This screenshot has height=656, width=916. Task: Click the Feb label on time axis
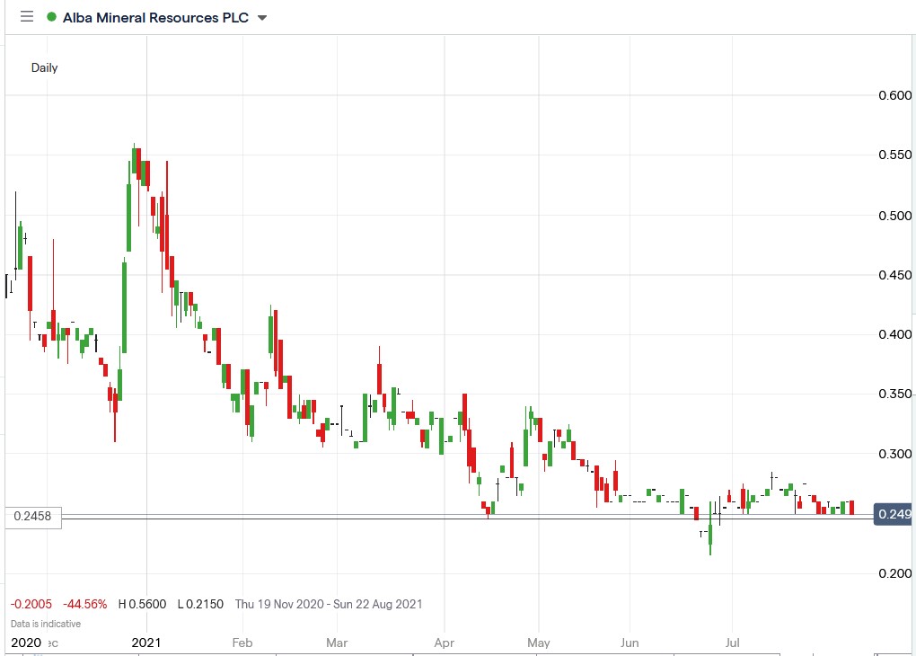coord(242,643)
